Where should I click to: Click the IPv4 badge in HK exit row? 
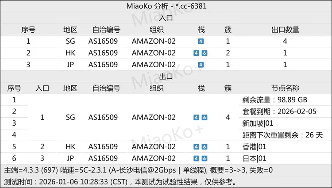(197, 146)
